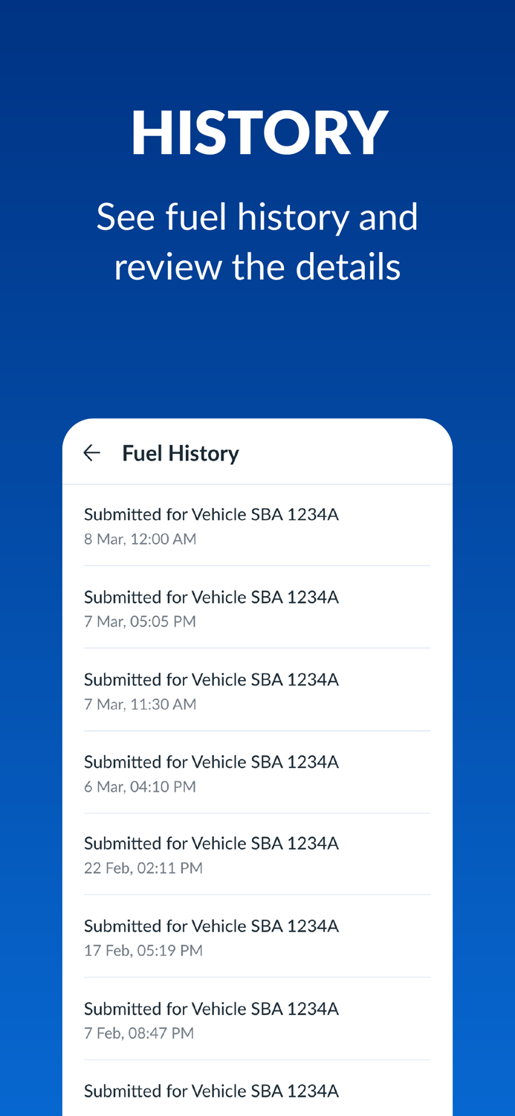Open the 22 Feb, 02:11 PM fuel record
515x1116 pixels.
point(212,854)
